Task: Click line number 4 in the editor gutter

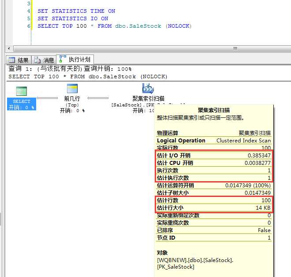Action: 29,11
